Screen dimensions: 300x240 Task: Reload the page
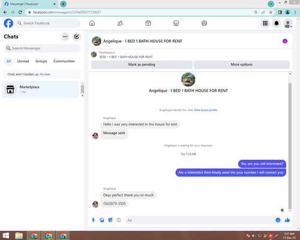20,12
